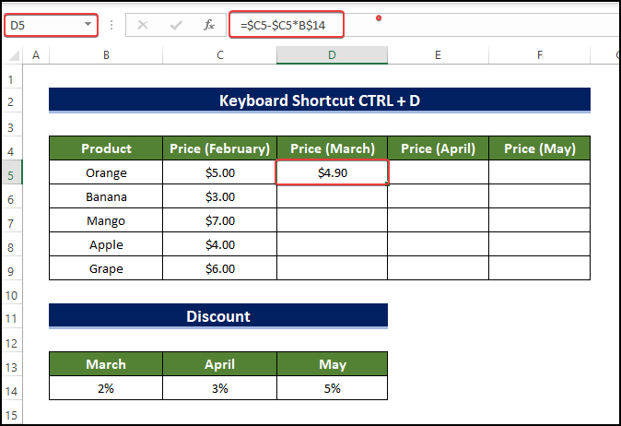This screenshot has width=621, height=426.
Task: Click the cell containing $4.90
Action: coord(332,172)
